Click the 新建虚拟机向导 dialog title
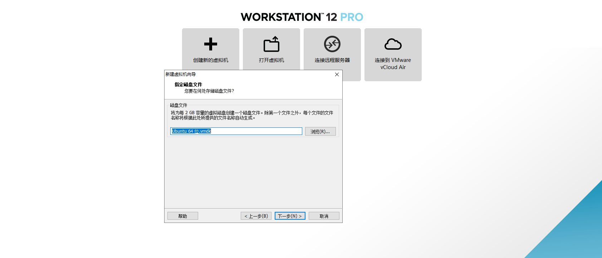The height and width of the screenshot is (258, 602). pyautogui.click(x=181, y=74)
